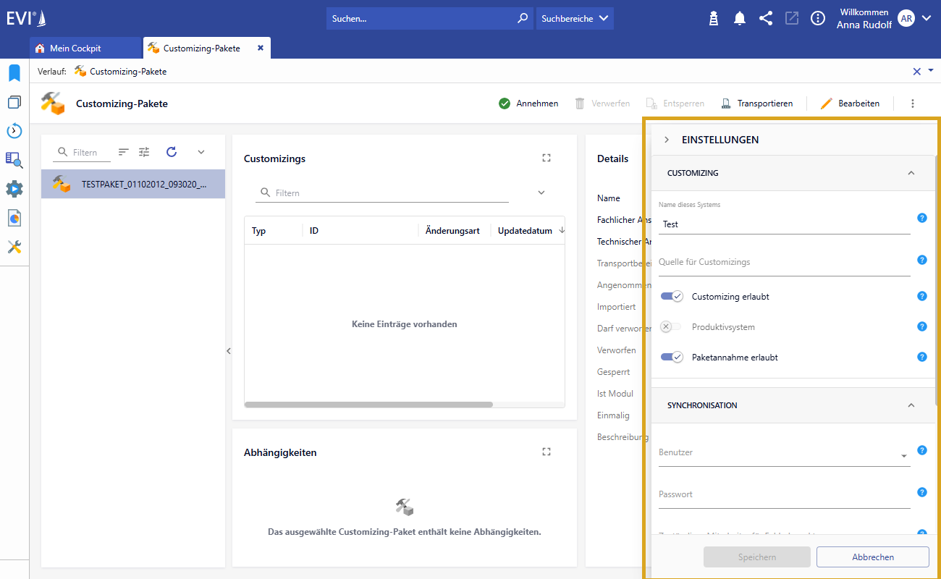Show help for Paketannahme erlaubt

pos(922,357)
